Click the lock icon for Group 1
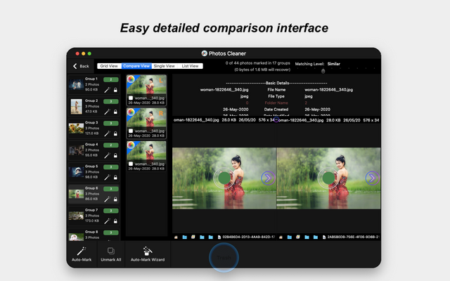450x281 pixels. 115,90
